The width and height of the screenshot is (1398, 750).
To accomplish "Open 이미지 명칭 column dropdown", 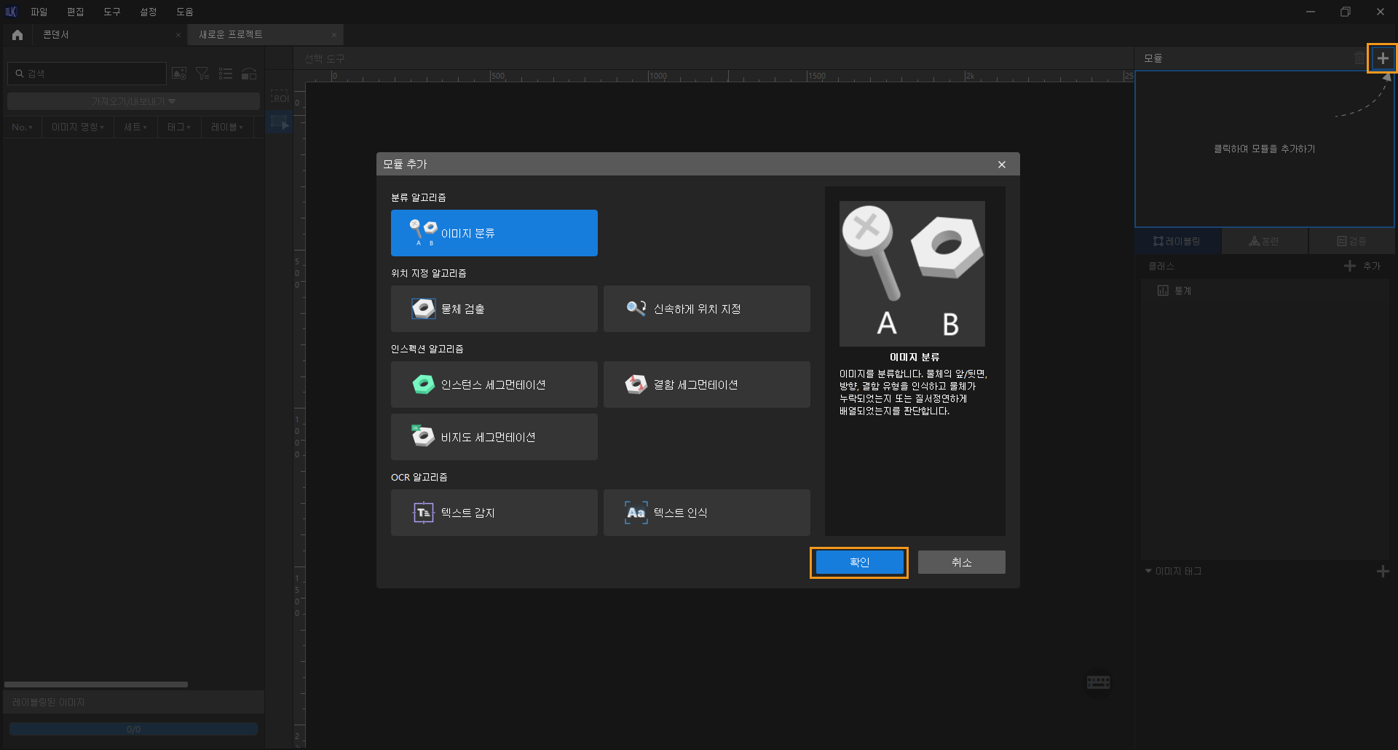I will (77, 127).
